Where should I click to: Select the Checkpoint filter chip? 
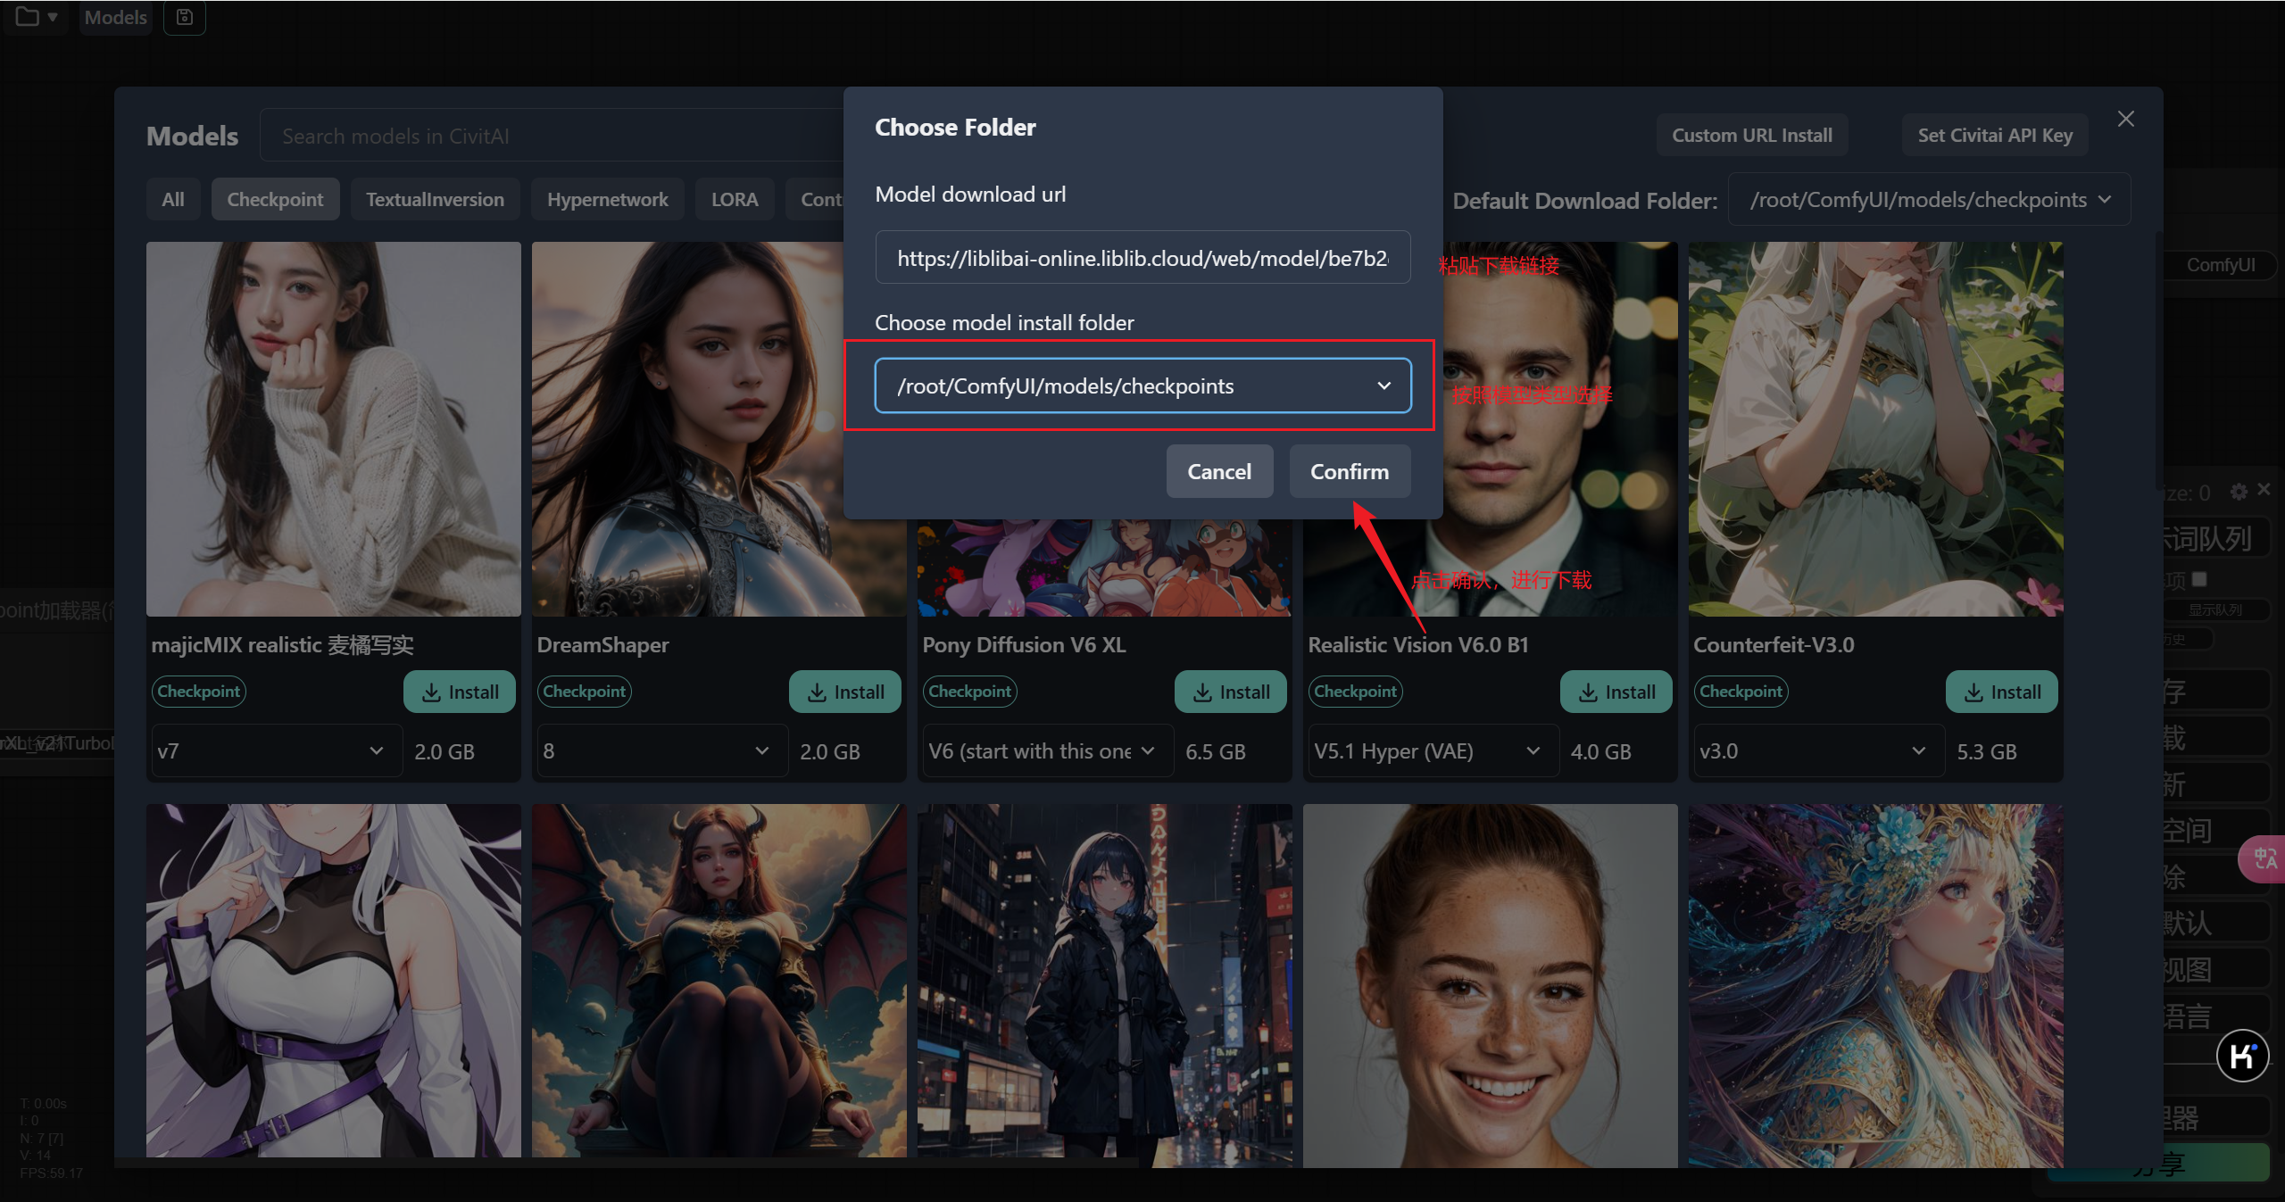[275, 199]
